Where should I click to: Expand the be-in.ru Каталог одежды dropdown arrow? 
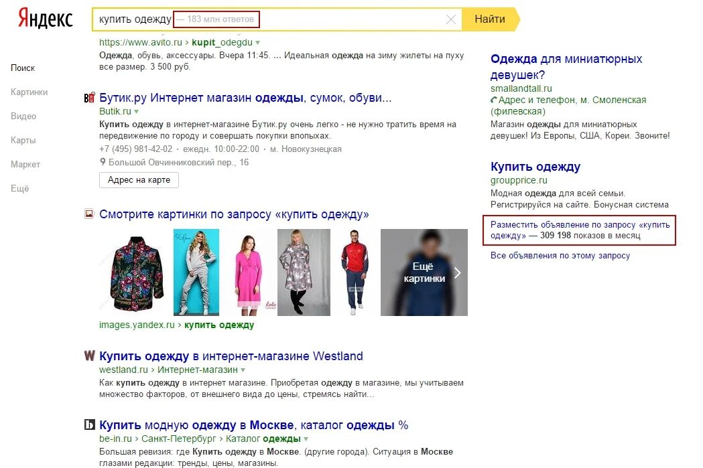(306, 439)
